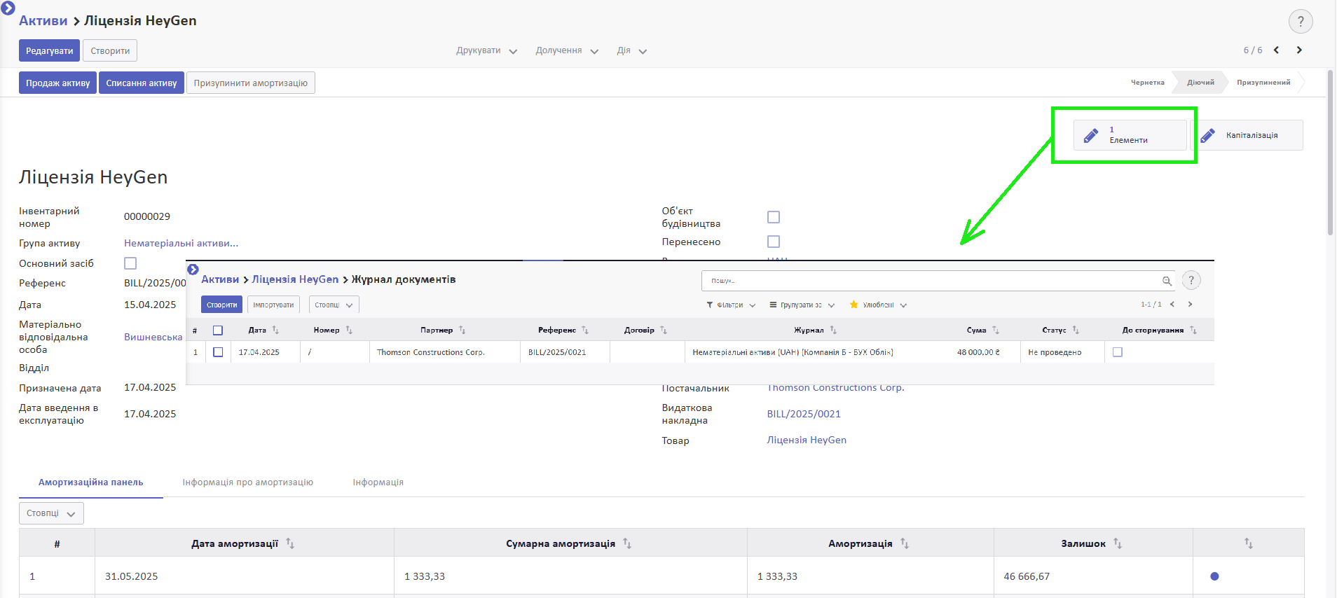Open the Нематеріальні активи... asset group link
Image resolution: width=1337 pixels, height=598 pixels.
point(181,243)
